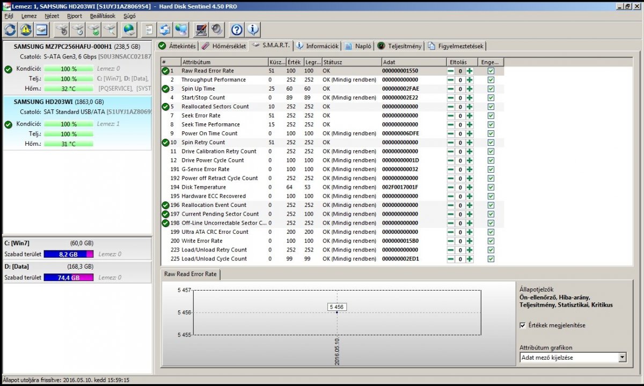
Task: Switch to the Áttekintés tab
Action: (x=177, y=46)
